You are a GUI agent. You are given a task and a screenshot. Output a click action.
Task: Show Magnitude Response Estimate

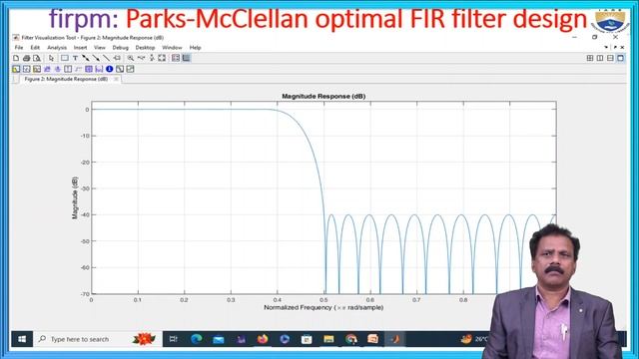pos(120,69)
